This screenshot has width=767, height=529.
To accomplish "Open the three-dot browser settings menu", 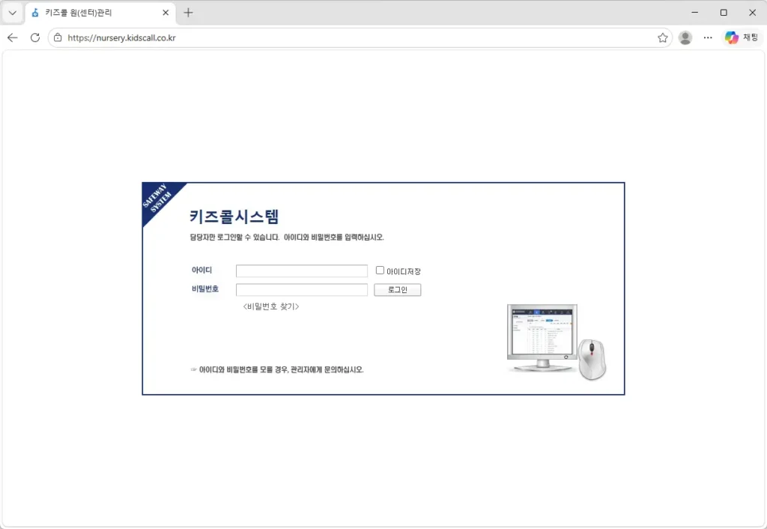I will click(x=708, y=37).
